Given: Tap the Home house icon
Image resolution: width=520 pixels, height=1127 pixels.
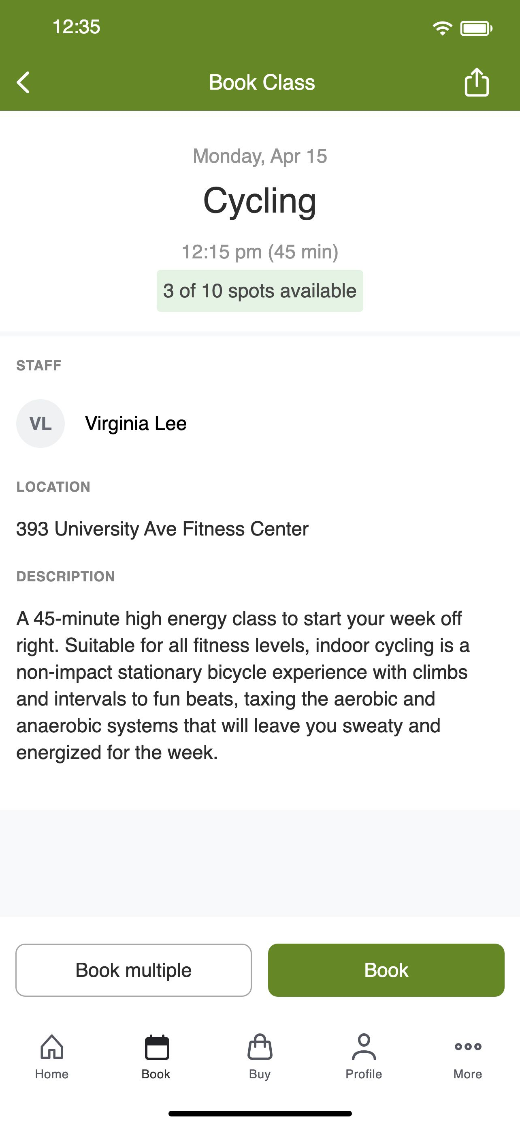Looking at the screenshot, I should (52, 1047).
